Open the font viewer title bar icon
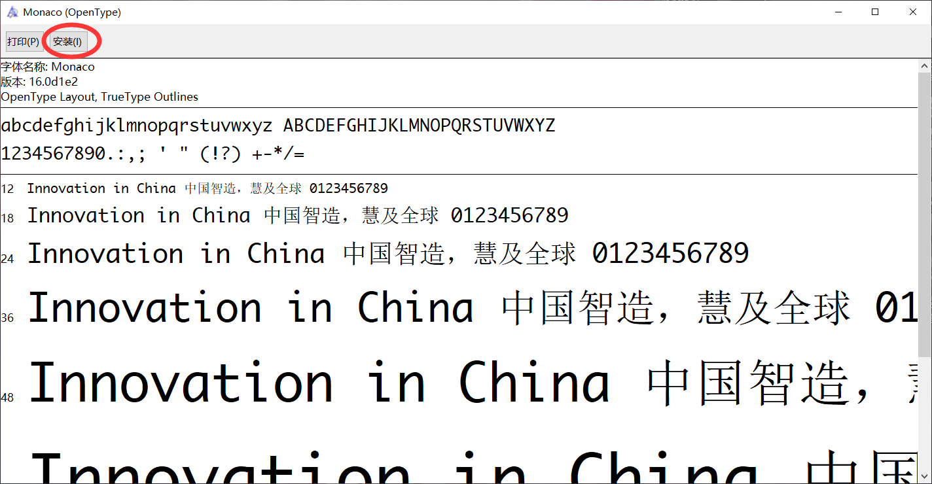The height and width of the screenshot is (484, 932). pos(12,12)
